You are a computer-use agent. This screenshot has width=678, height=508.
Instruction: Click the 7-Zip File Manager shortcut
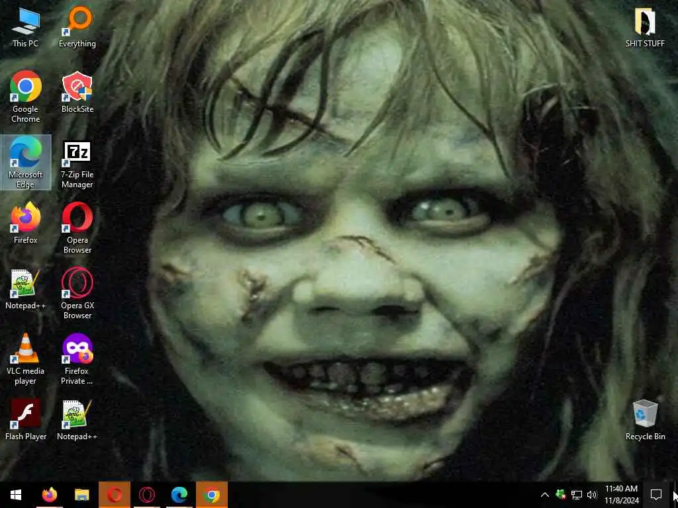point(77,165)
